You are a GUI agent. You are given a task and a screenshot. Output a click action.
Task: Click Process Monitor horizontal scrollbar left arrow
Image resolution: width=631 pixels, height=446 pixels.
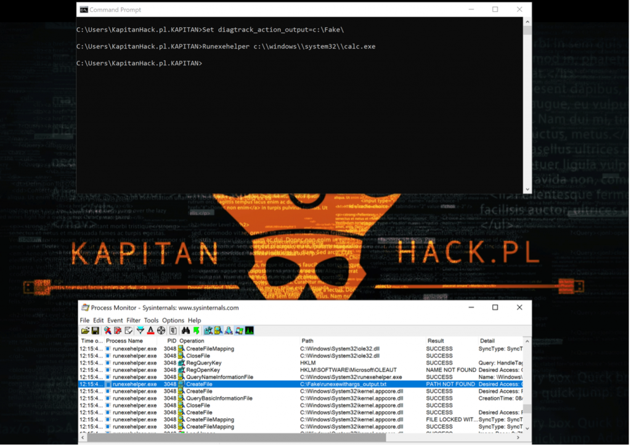click(83, 437)
